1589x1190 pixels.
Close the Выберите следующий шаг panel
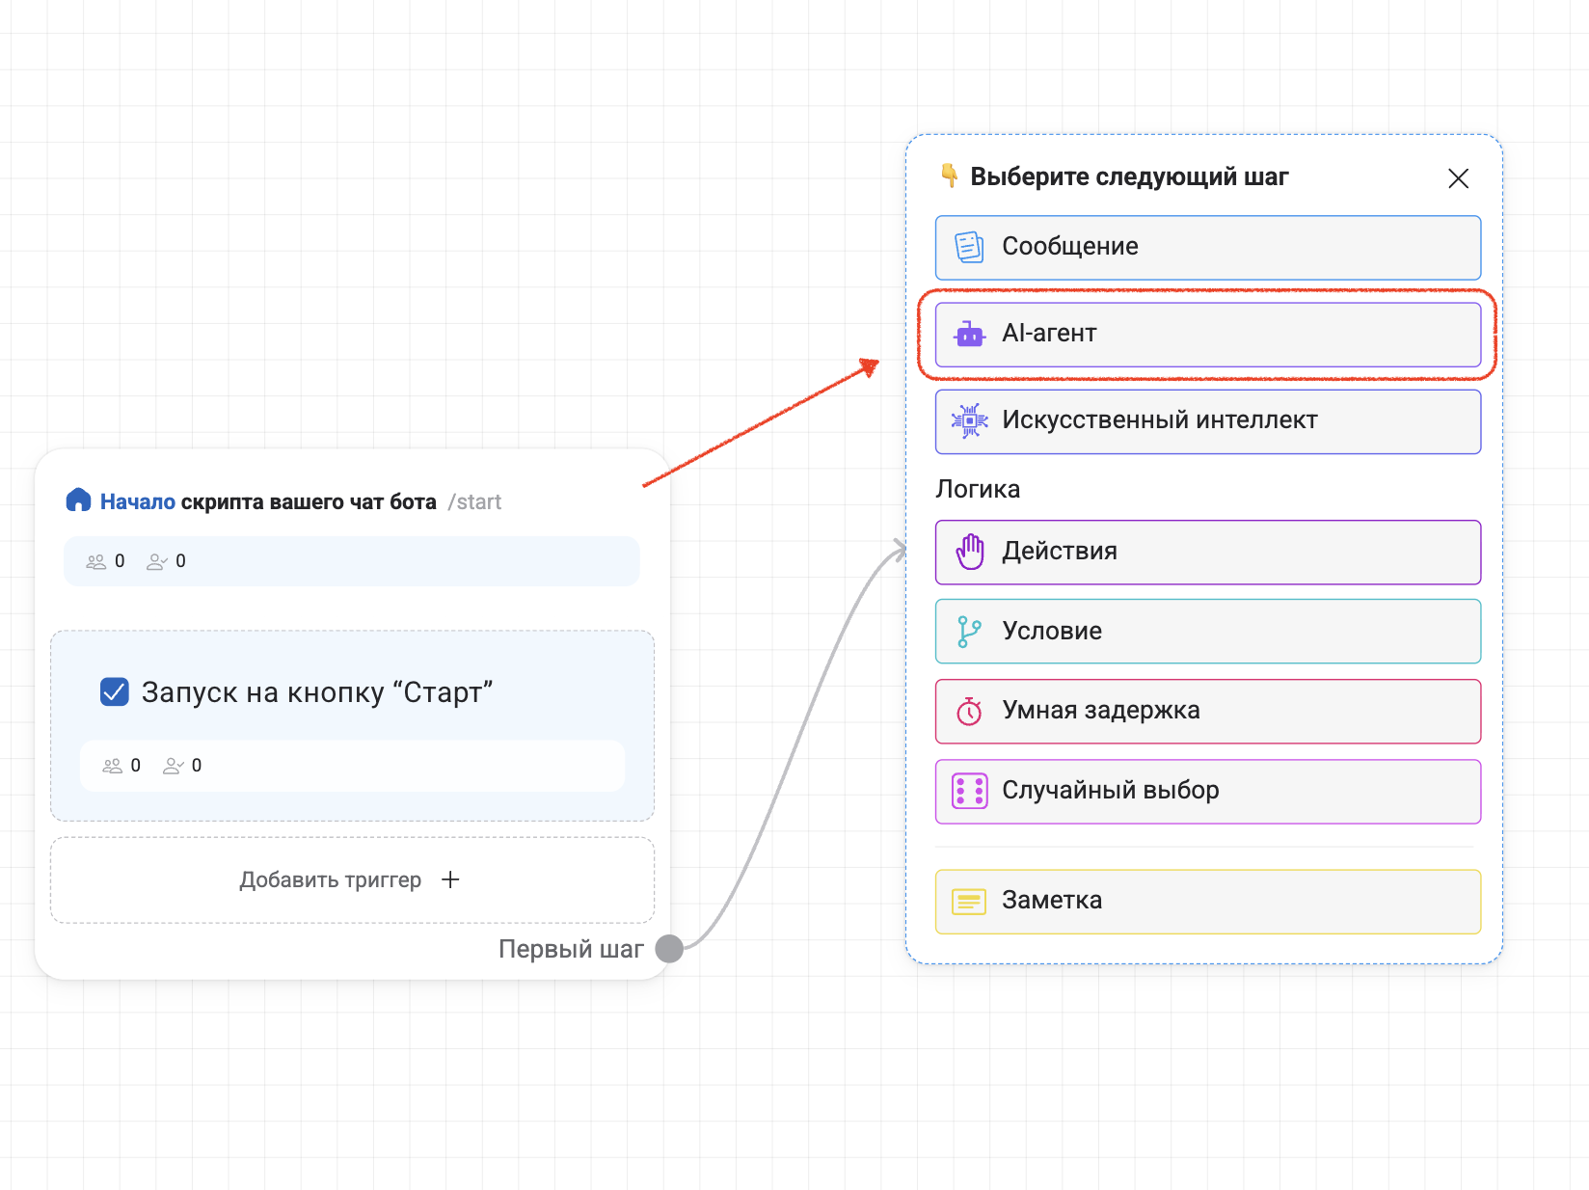click(x=1458, y=178)
